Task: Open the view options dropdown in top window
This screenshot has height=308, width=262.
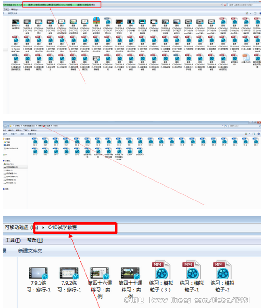Action: (x=250, y=13)
